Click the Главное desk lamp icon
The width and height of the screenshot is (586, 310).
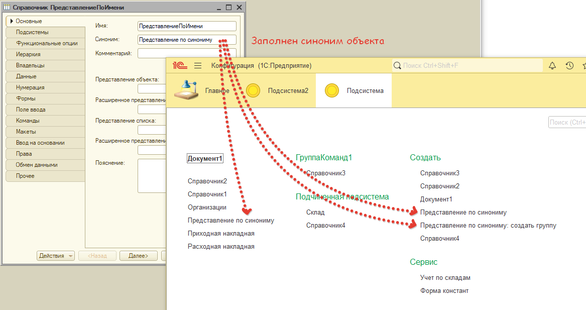(x=186, y=90)
